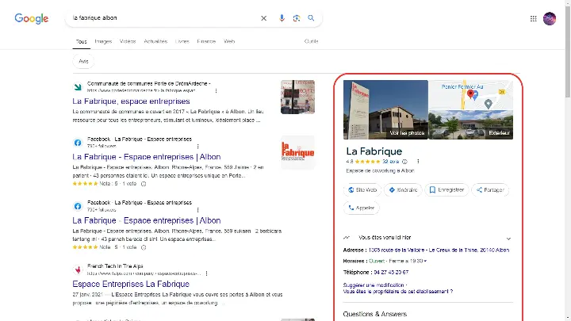Click the second Facebook result favicon
The image size is (571, 321).
point(78,206)
